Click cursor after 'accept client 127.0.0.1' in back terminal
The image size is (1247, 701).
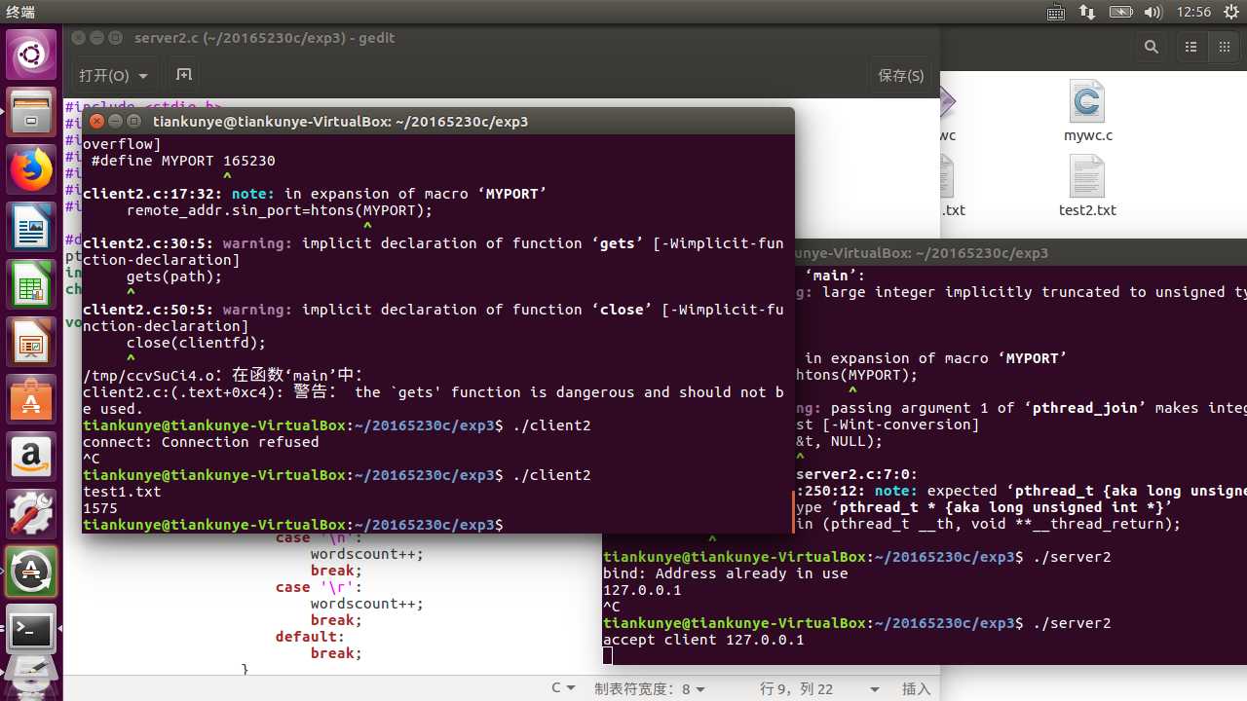click(x=607, y=656)
